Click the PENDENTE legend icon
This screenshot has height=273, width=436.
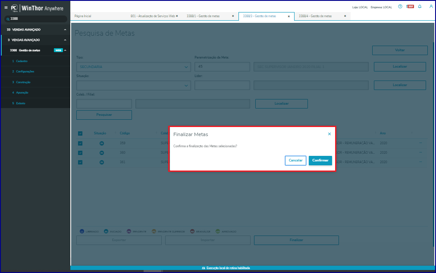[129, 231]
